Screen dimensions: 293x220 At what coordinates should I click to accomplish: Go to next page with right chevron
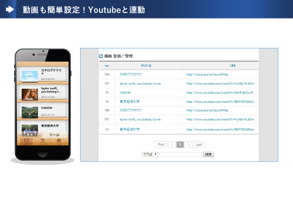pos(188,145)
